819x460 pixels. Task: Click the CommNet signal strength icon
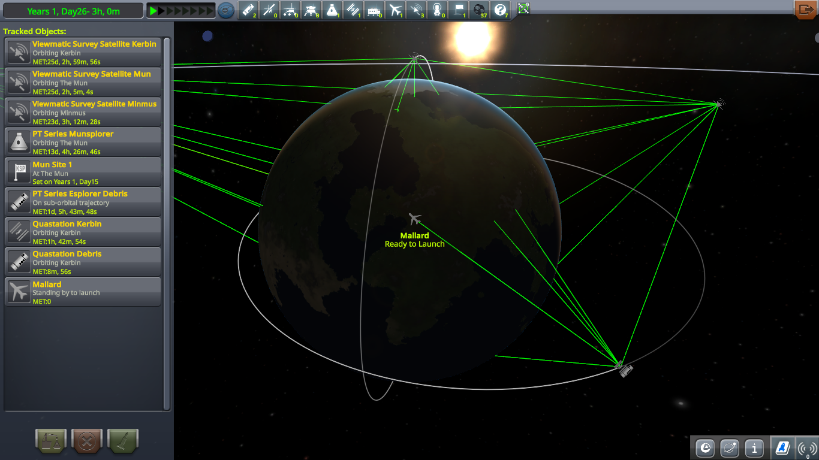(x=806, y=447)
